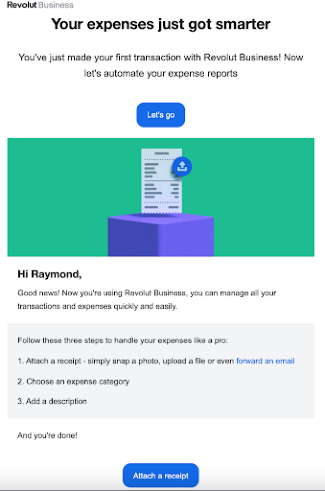325x491 pixels.
Task: Click the Revolut Business logo
Action: click(40, 5)
